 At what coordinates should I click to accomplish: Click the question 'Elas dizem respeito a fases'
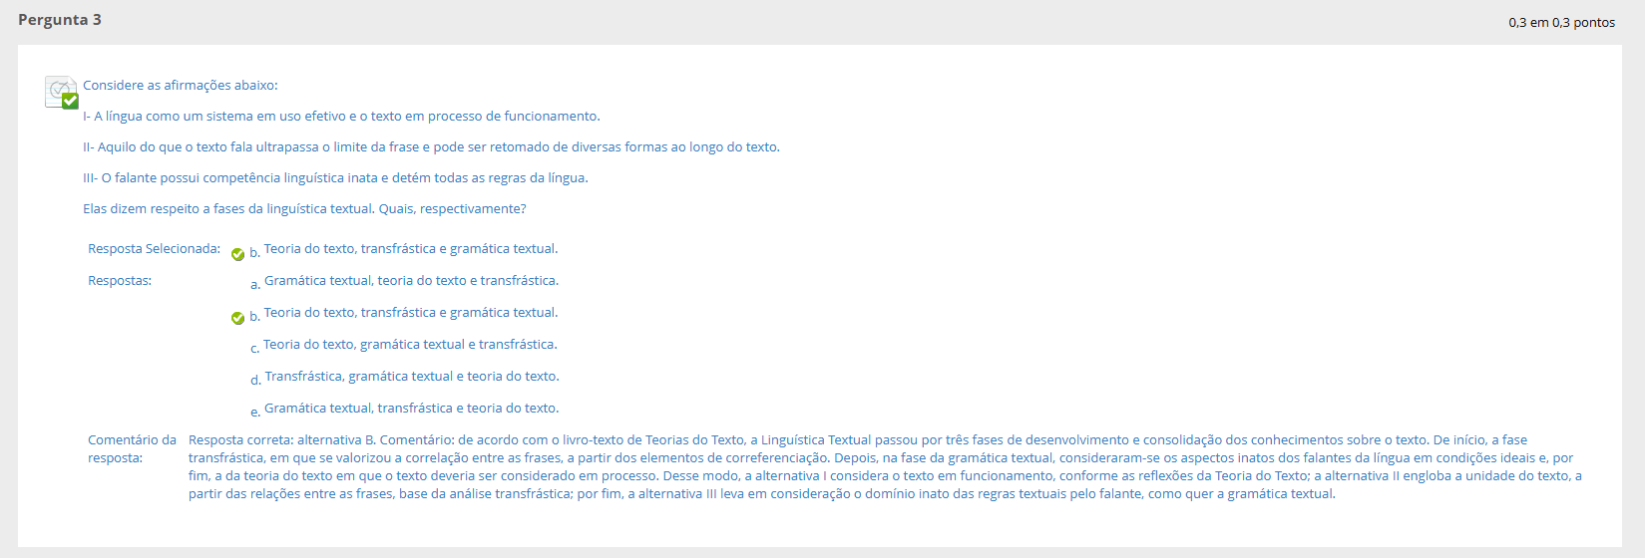click(x=304, y=209)
